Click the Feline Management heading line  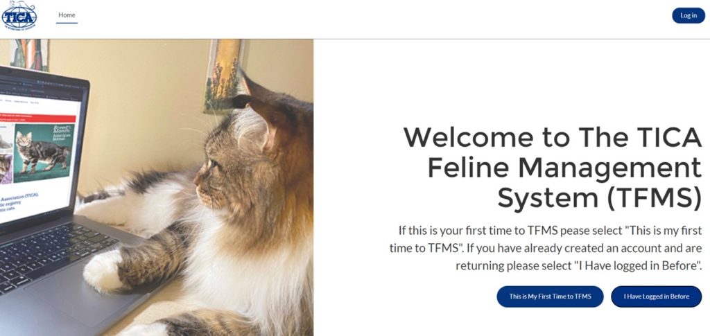pos(564,168)
